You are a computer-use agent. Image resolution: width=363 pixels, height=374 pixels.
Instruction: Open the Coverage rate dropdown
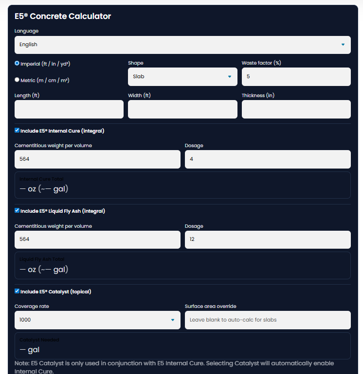pos(97,320)
